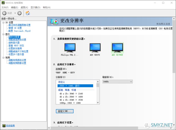Open 管理 3D 设置
The height and width of the screenshot is (130, 176).
[15, 28]
